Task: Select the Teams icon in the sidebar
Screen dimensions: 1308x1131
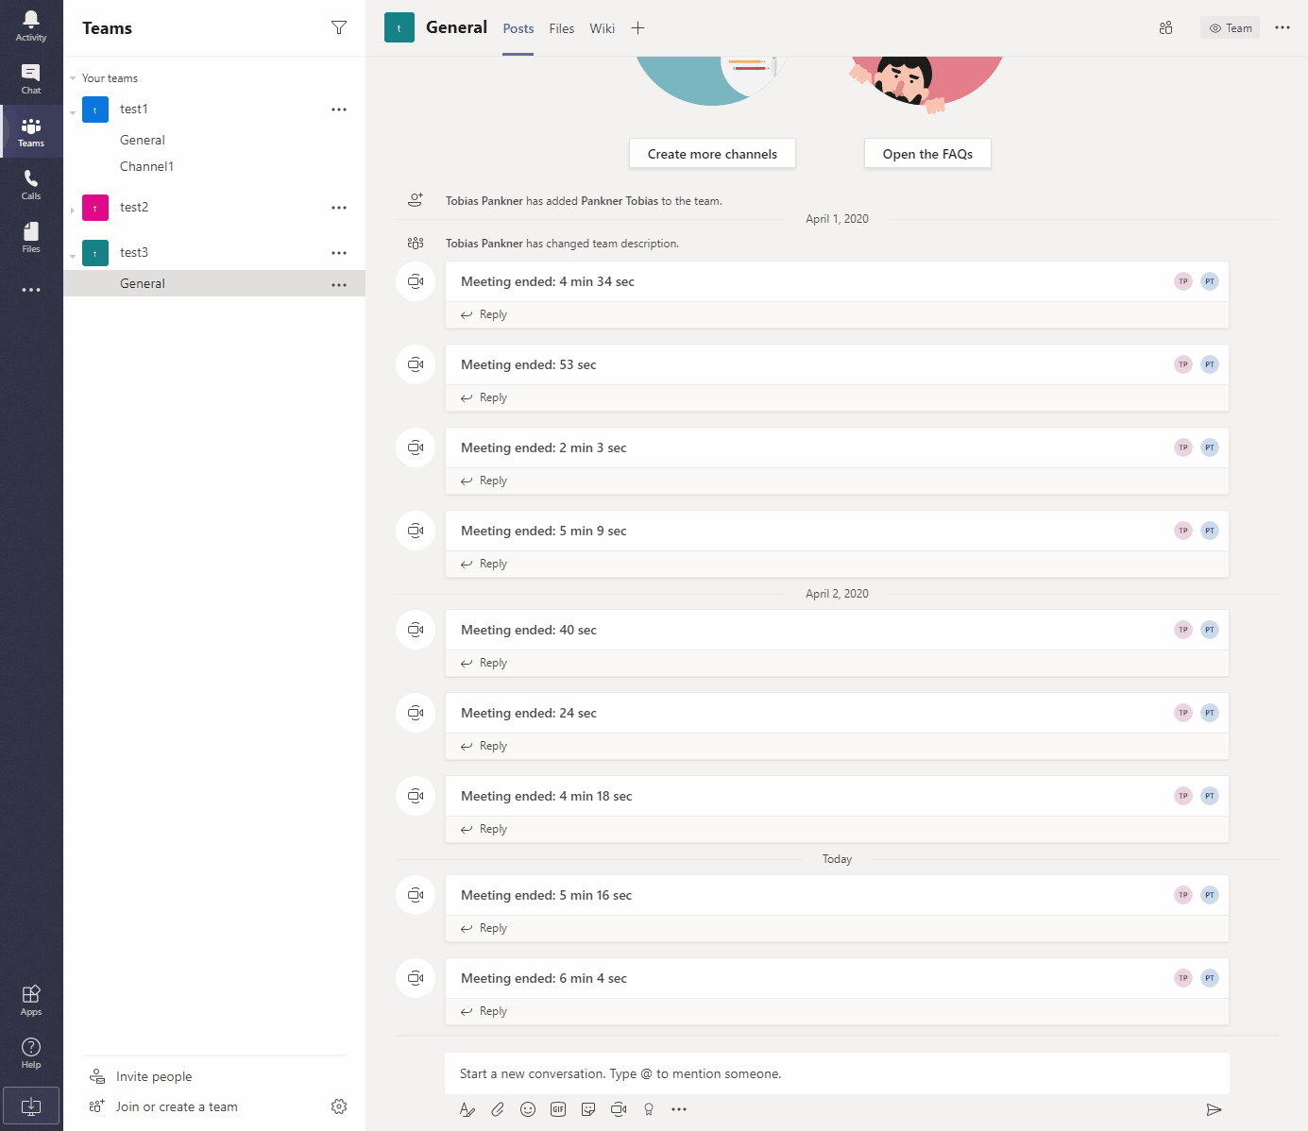Action: pyautogui.click(x=31, y=131)
